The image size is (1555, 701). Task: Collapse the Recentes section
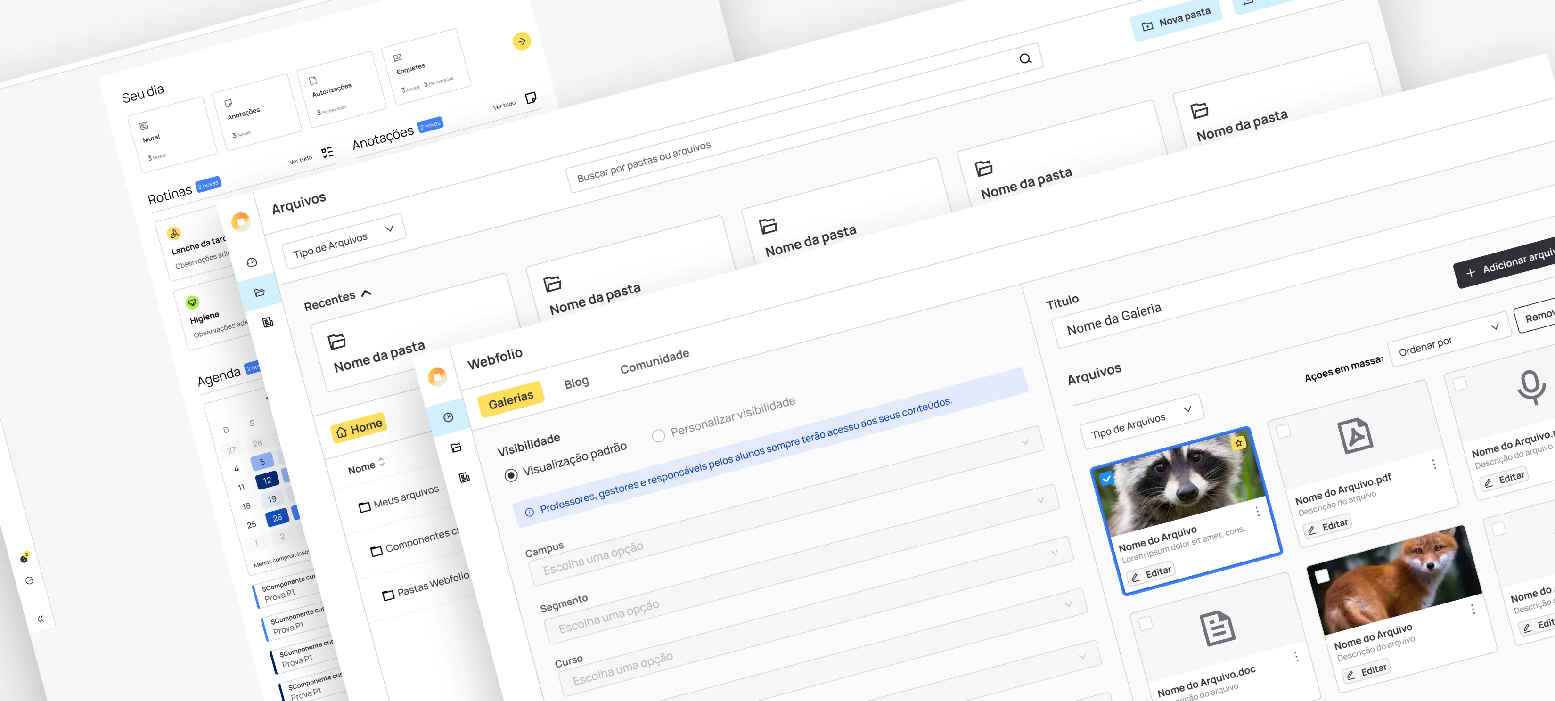(x=366, y=293)
